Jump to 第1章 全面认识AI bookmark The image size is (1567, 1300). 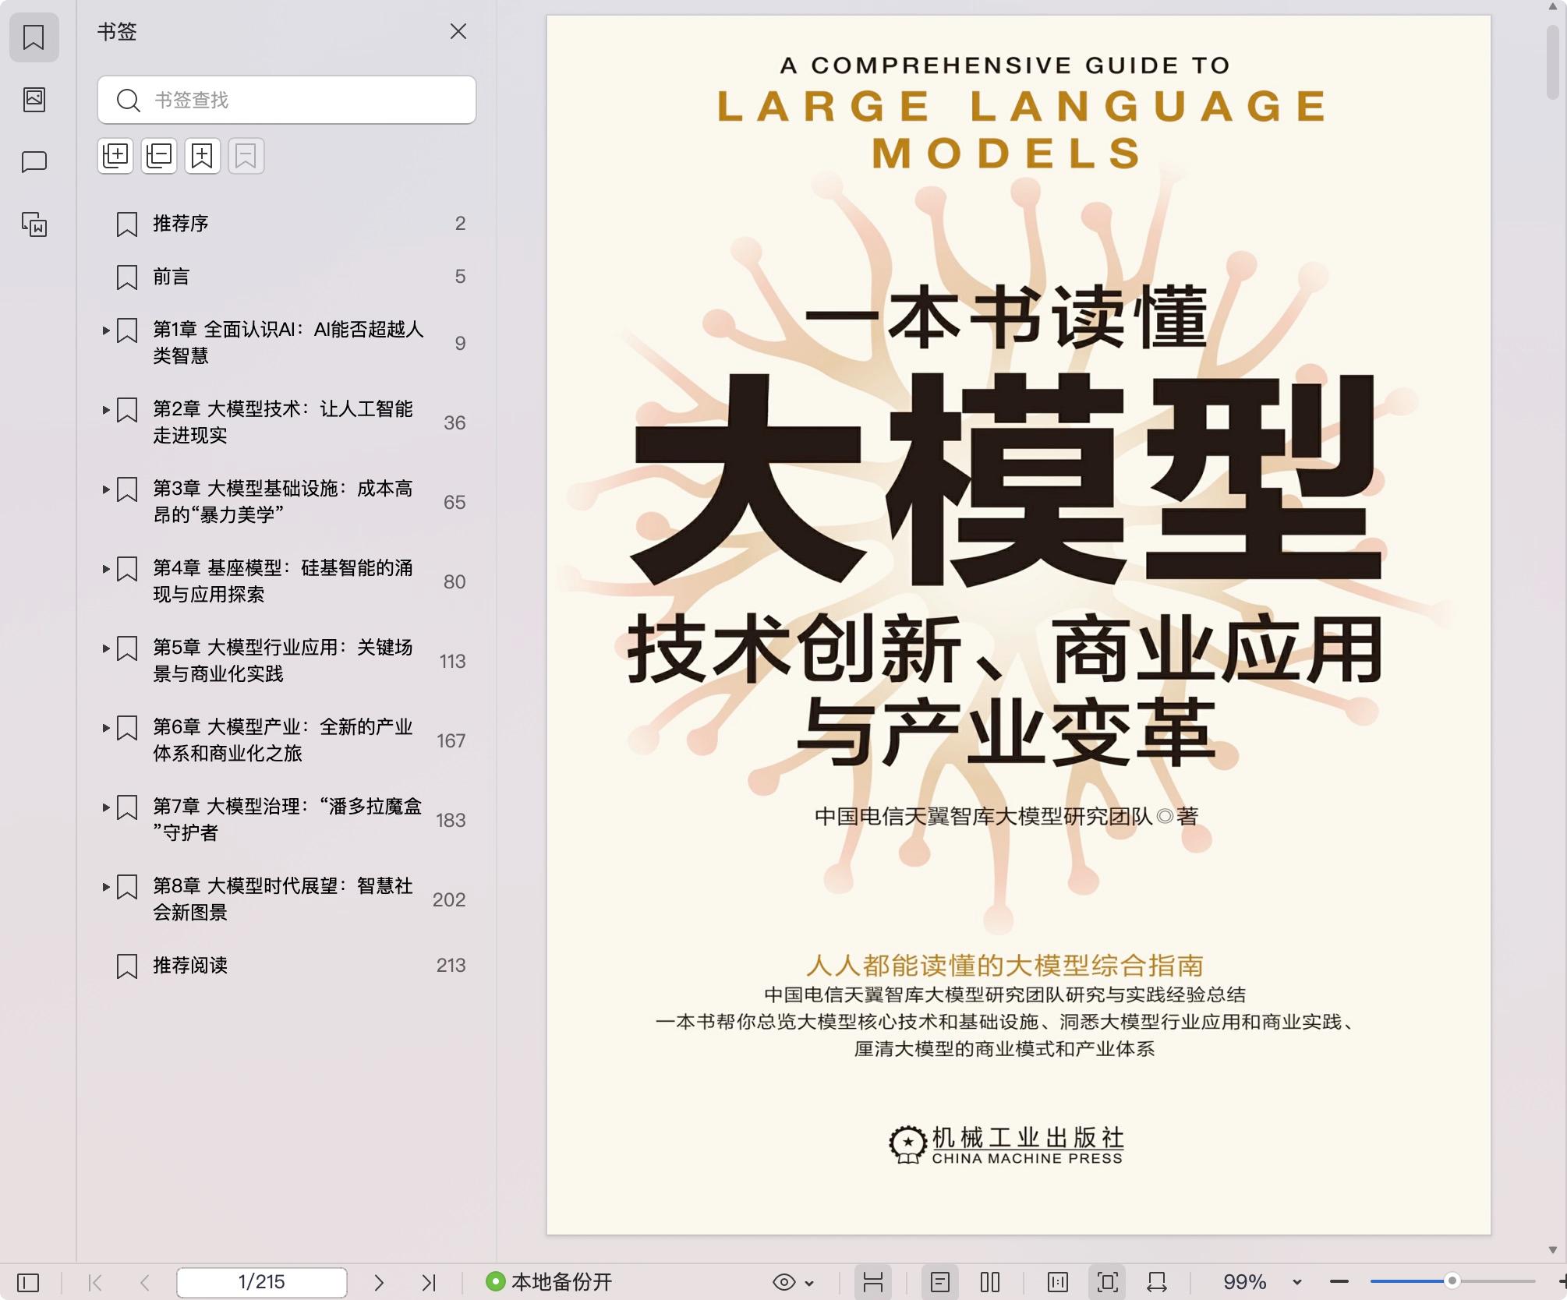[288, 343]
